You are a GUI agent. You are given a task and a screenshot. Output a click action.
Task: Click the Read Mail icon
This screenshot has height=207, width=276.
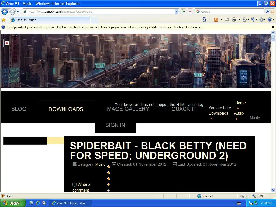tap(227, 19)
